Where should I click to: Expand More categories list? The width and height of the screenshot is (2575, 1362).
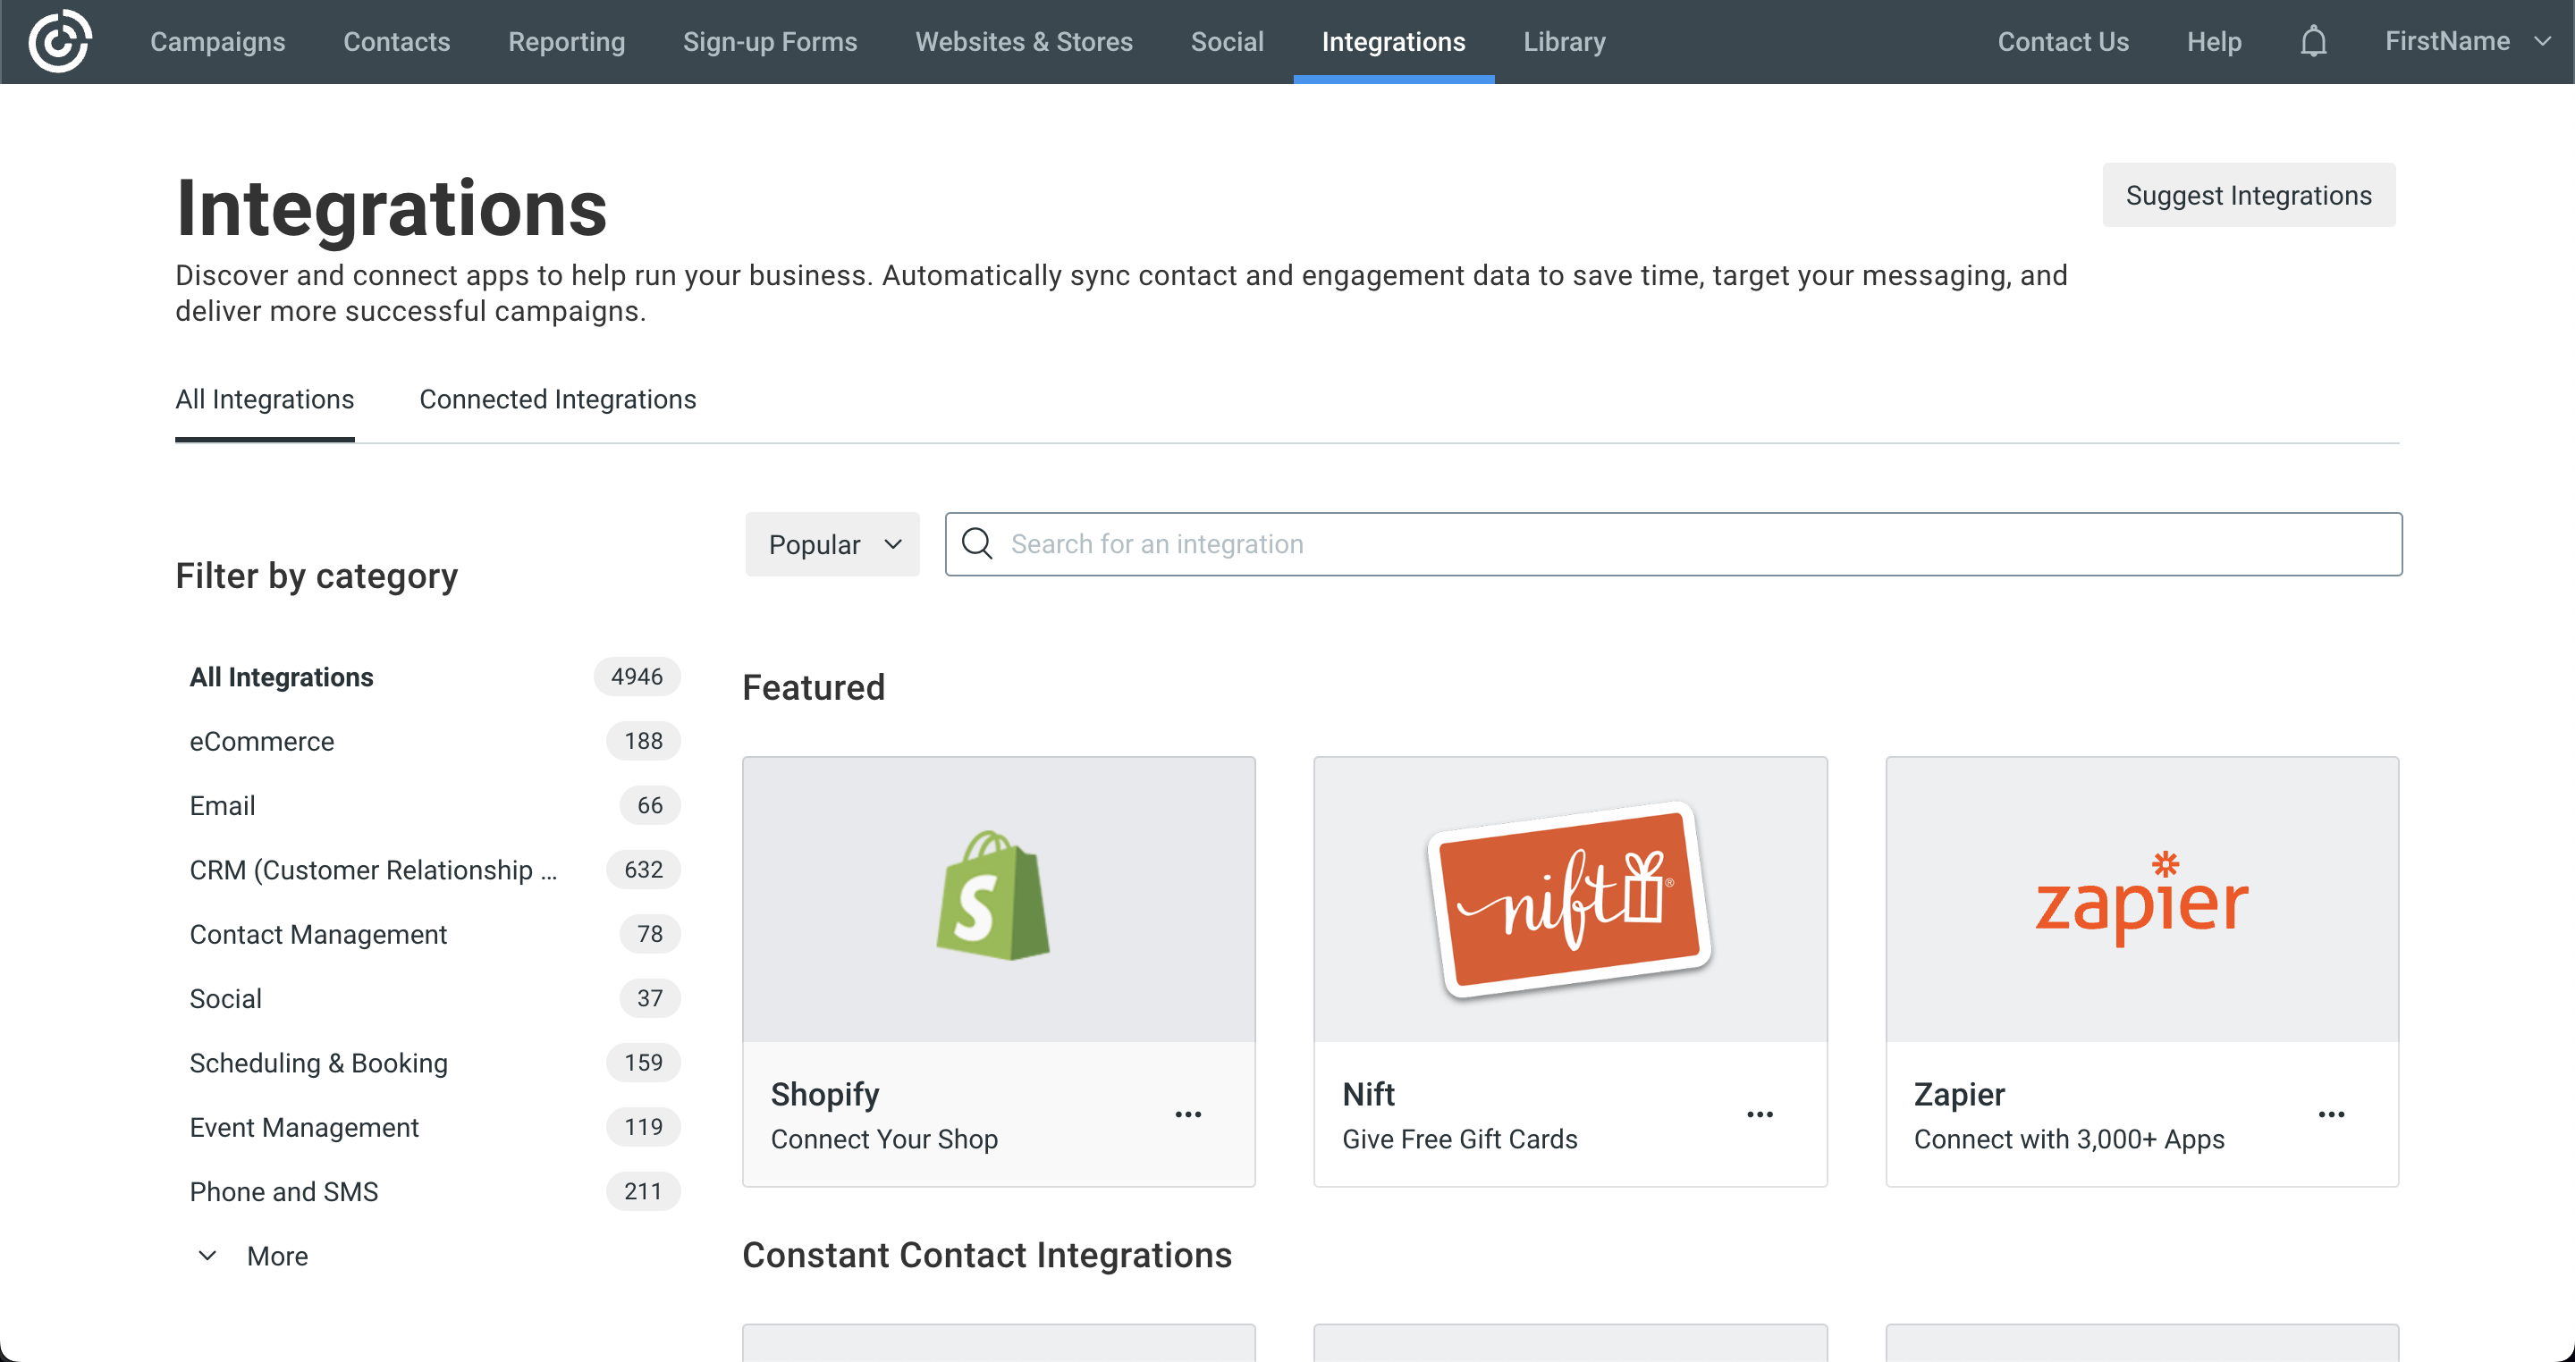[253, 1256]
